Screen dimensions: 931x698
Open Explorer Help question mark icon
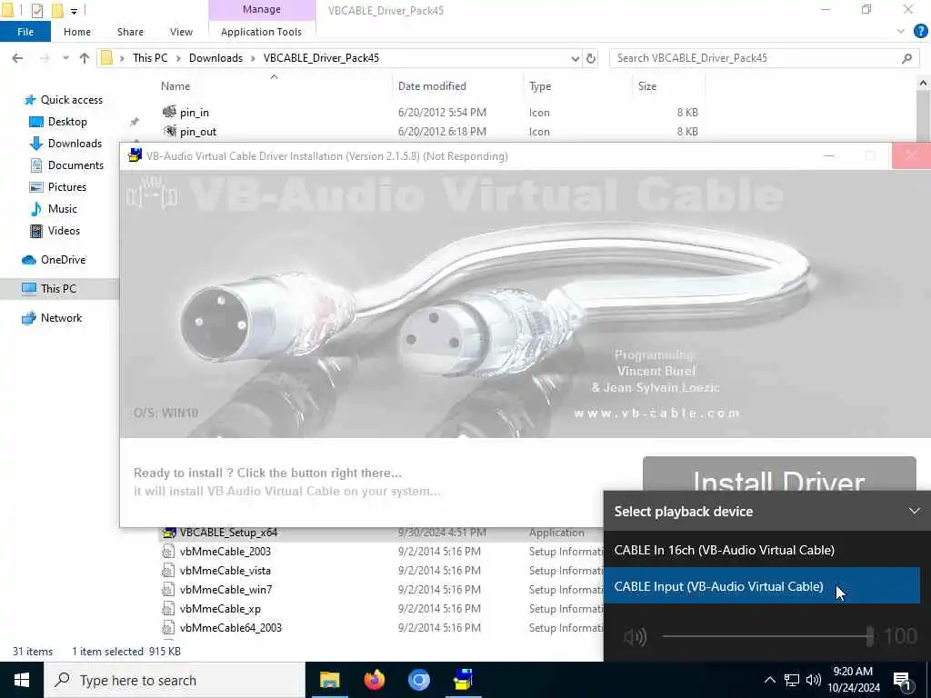pyautogui.click(x=920, y=31)
